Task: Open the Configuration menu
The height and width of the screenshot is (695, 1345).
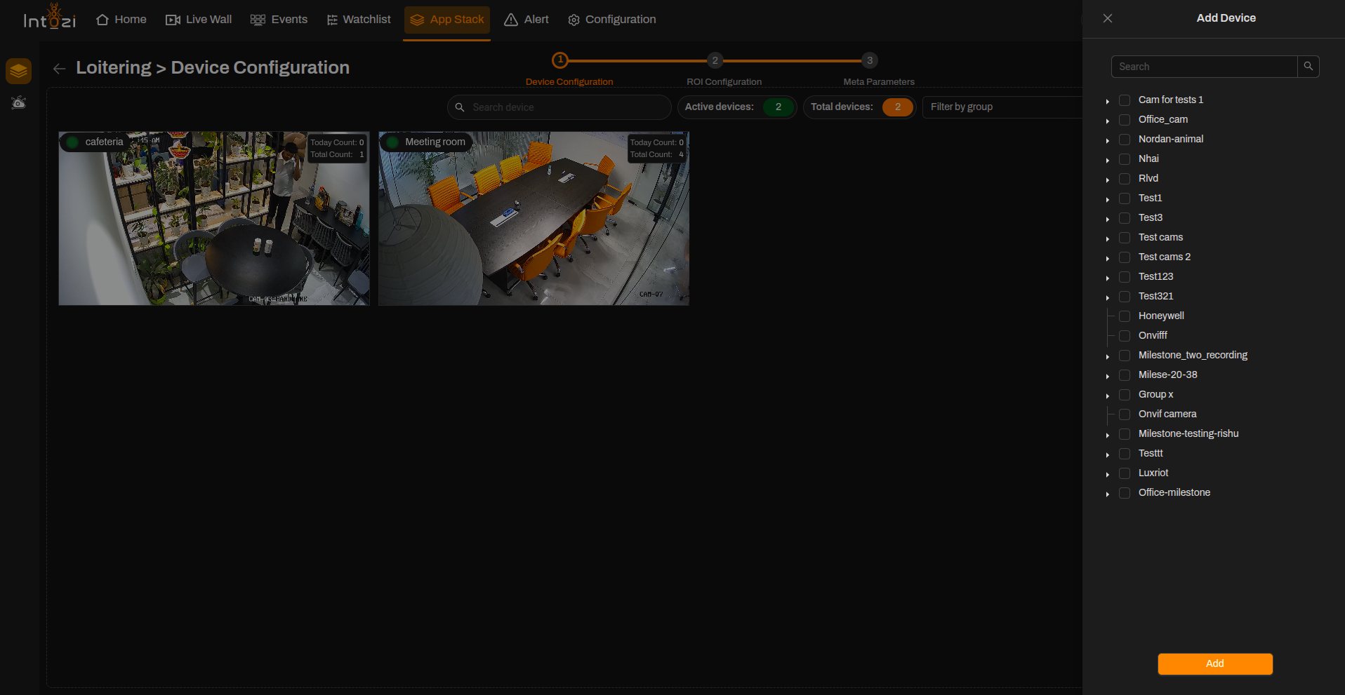Action: coord(612,20)
